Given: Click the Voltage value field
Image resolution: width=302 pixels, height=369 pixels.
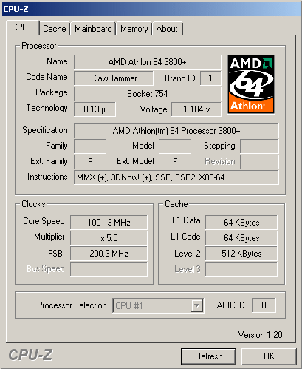Looking at the screenshot, I should (x=196, y=109).
